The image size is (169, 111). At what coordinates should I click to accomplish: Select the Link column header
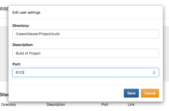(x=131, y=105)
